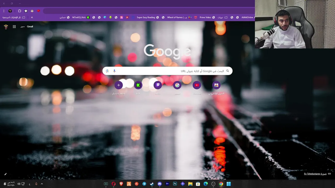The image size is (335, 188).
Task: Expand the دورات bookmarks folder
Action: (222, 17)
